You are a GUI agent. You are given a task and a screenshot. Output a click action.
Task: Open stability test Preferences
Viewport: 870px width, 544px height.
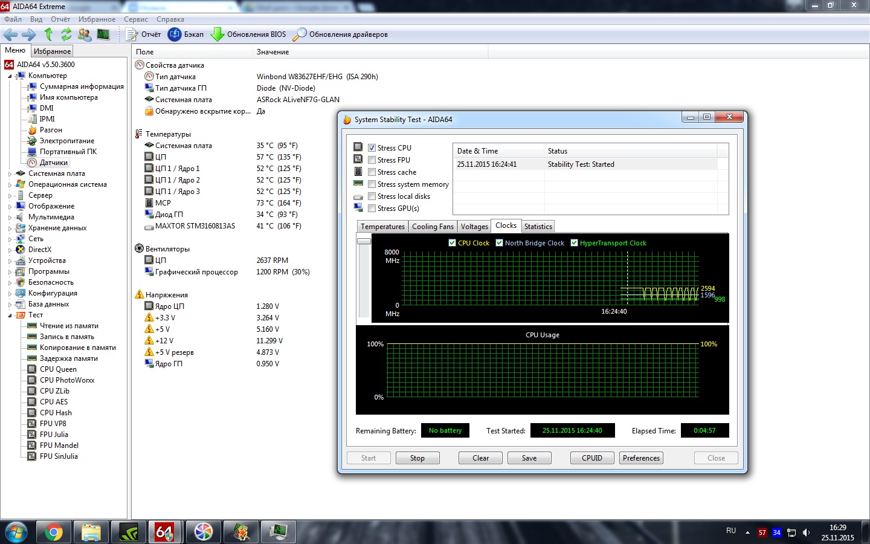coord(642,458)
